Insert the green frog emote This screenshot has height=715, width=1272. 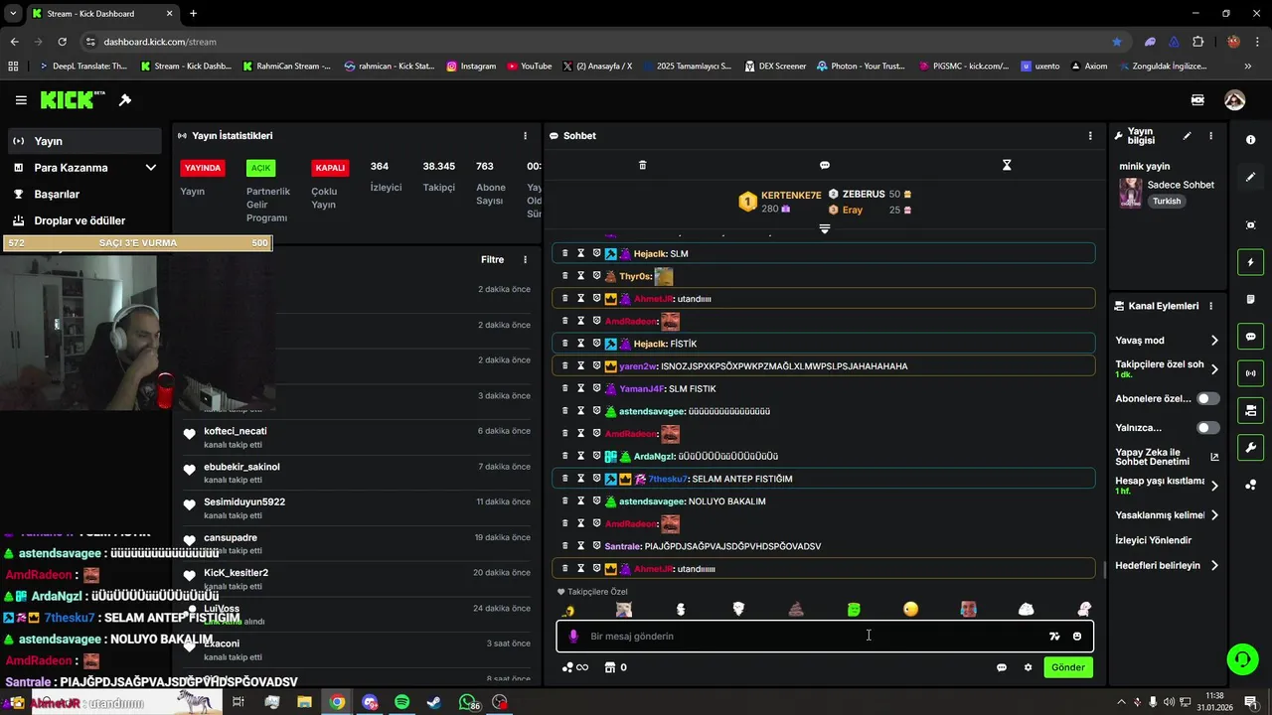coord(854,610)
